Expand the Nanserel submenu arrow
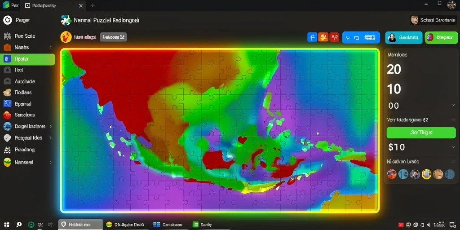 (x=50, y=162)
